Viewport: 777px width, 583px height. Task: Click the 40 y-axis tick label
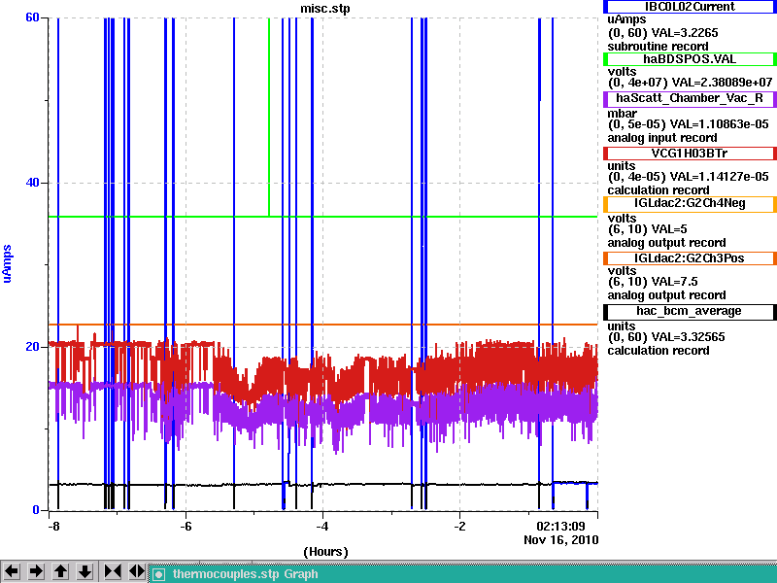point(32,183)
